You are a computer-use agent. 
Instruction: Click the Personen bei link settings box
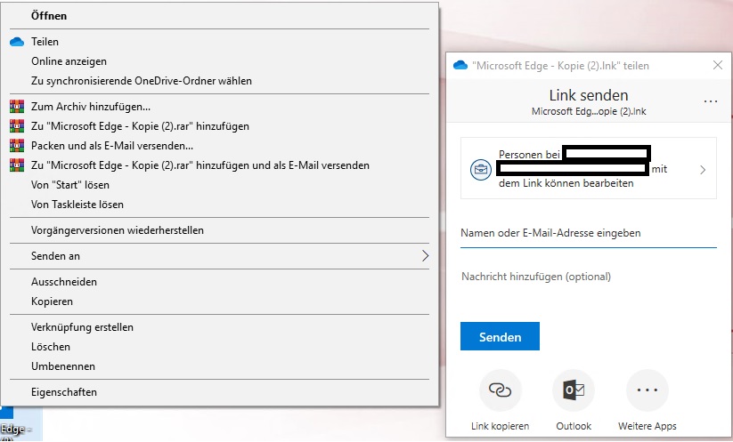point(589,168)
